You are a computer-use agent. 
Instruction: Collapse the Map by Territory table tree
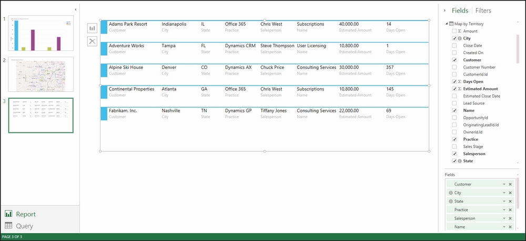(x=447, y=24)
